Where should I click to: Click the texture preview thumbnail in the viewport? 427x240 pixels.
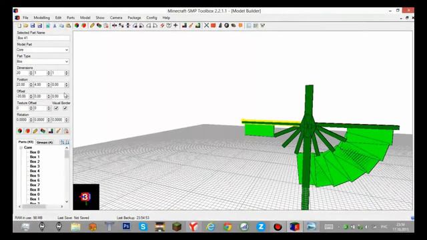(x=86, y=197)
